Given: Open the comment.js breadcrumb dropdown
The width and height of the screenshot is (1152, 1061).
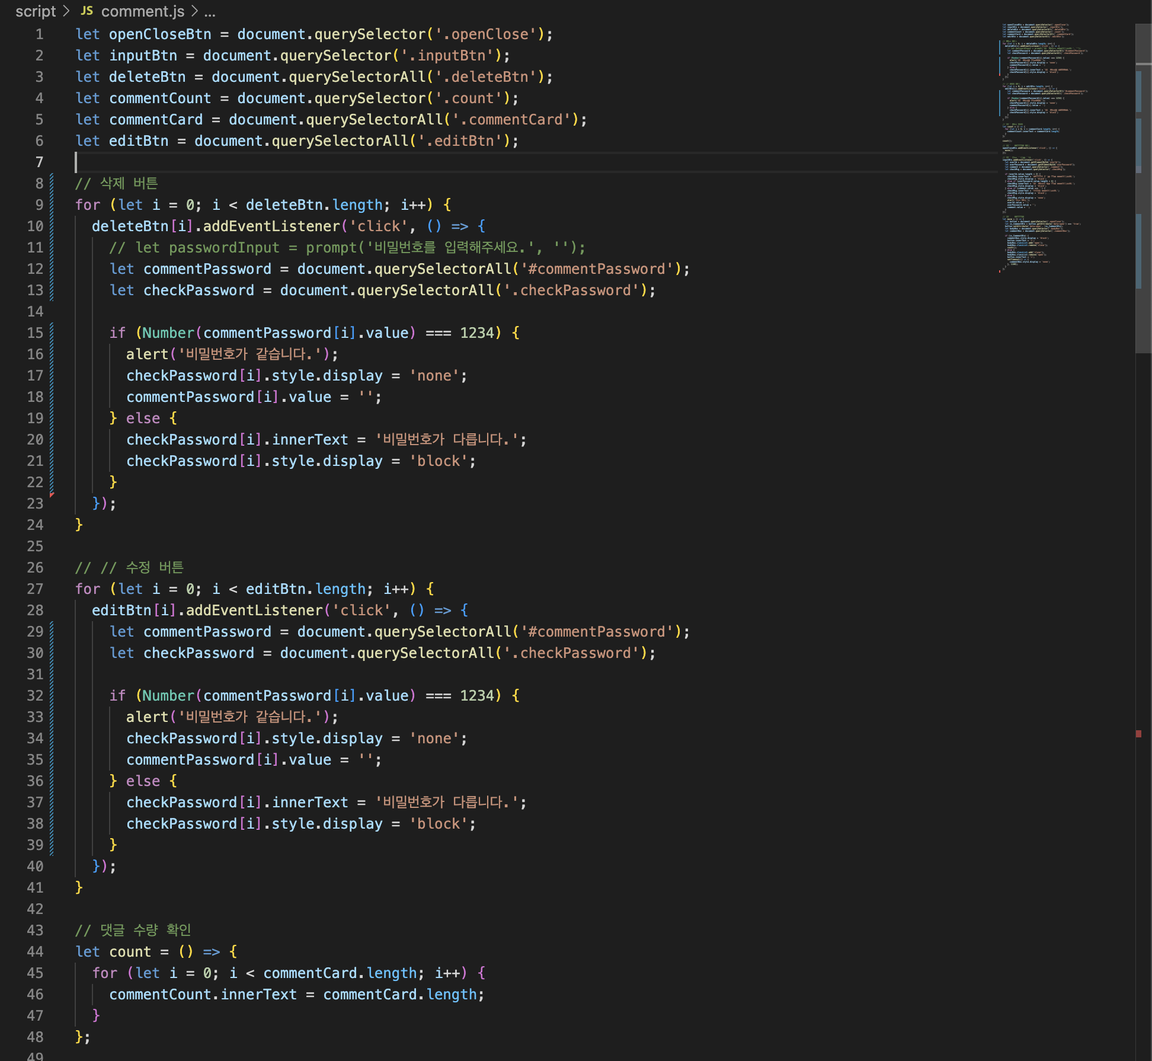Looking at the screenshot, I should (x=142, y=11).
